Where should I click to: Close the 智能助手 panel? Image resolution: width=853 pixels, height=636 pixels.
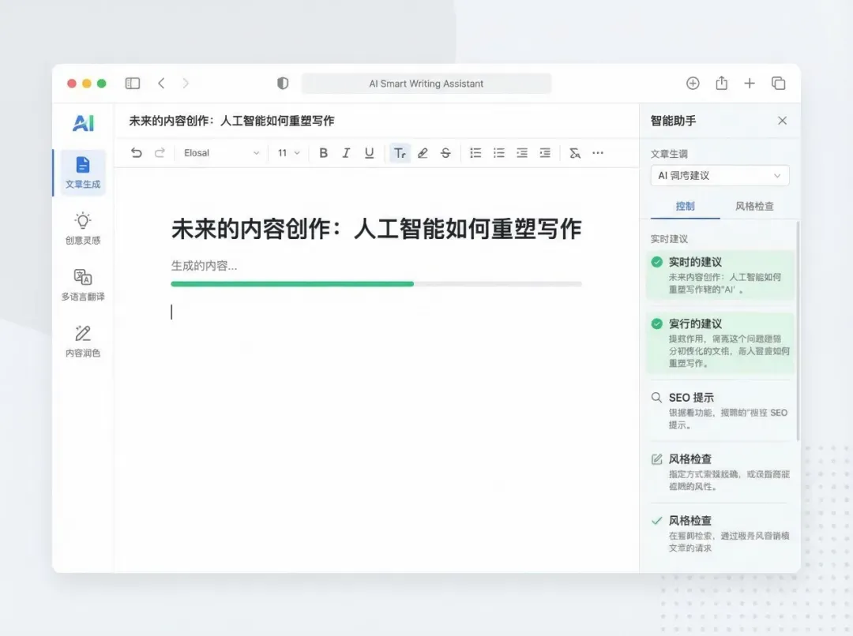(782, 121)
